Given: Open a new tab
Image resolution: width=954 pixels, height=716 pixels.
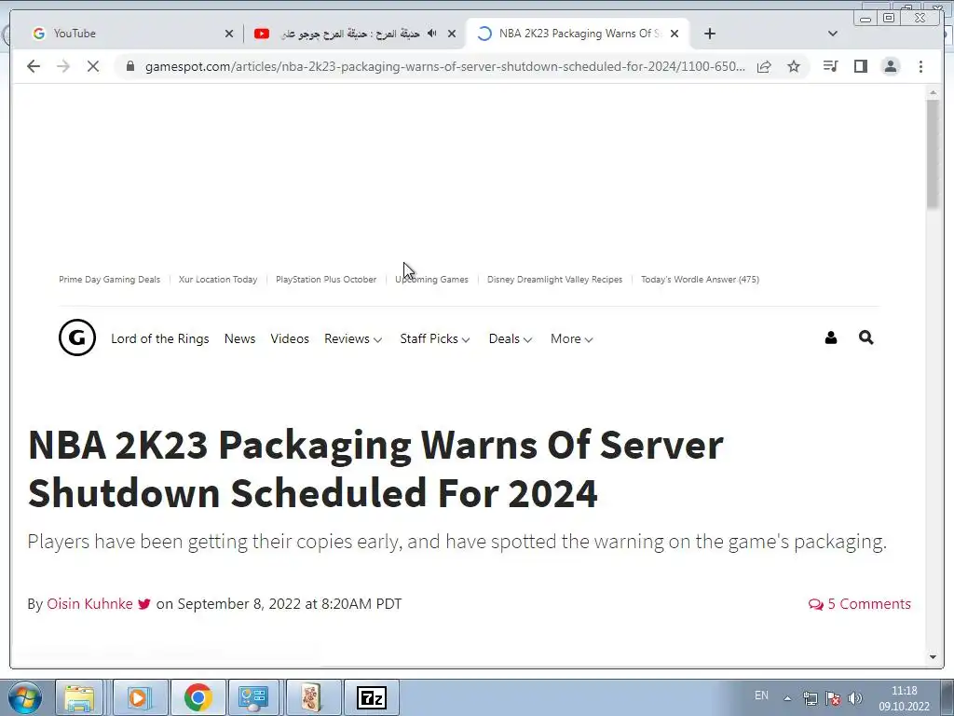Looking at the screenshot, I should pyautogui.click(x=709, y=34).
